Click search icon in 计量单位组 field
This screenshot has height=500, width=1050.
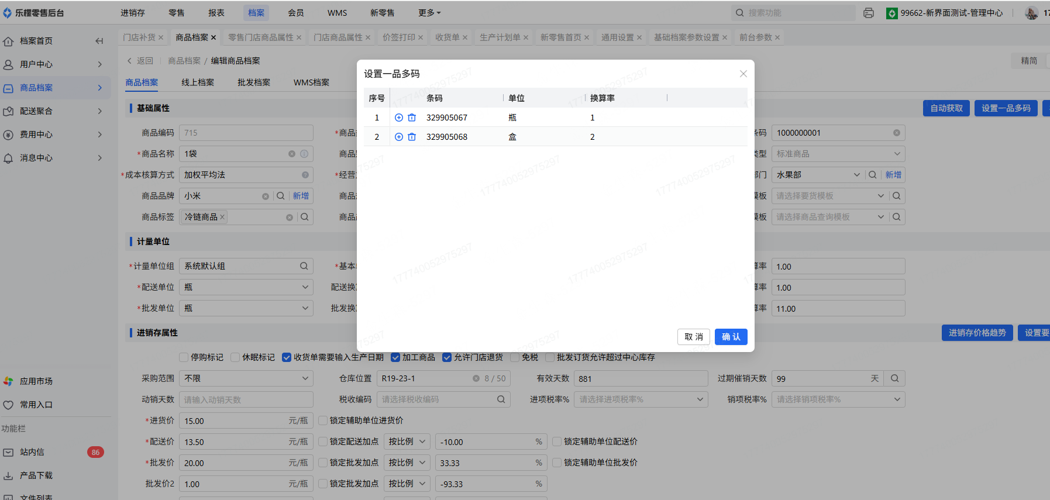pyautogui.click(x=304, y=266)
